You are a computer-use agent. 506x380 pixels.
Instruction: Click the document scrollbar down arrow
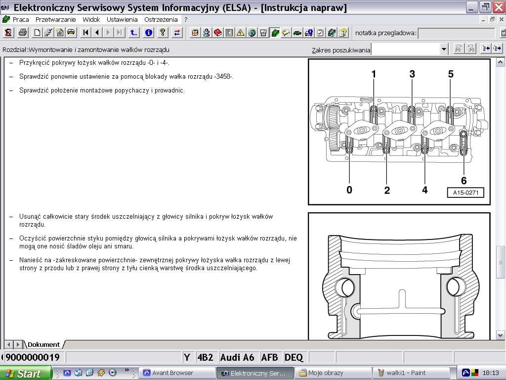click(500, 335)
